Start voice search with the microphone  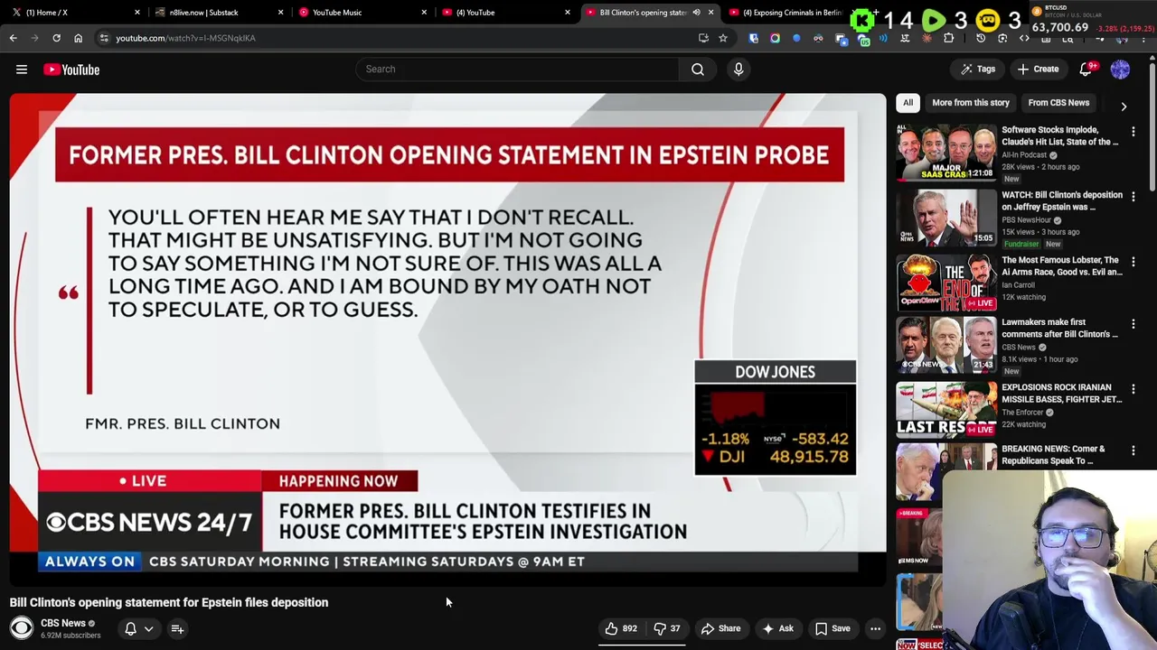click(x=738, y=69)
